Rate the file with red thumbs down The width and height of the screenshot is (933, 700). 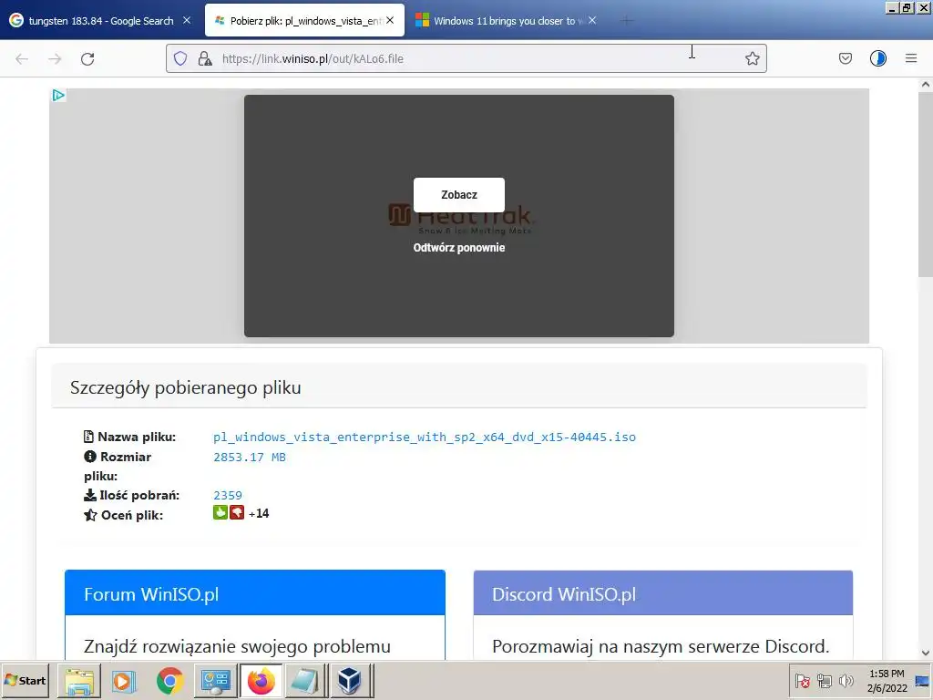237,512
